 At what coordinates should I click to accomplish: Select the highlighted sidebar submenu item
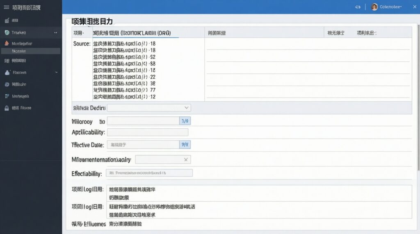point(31,51)
